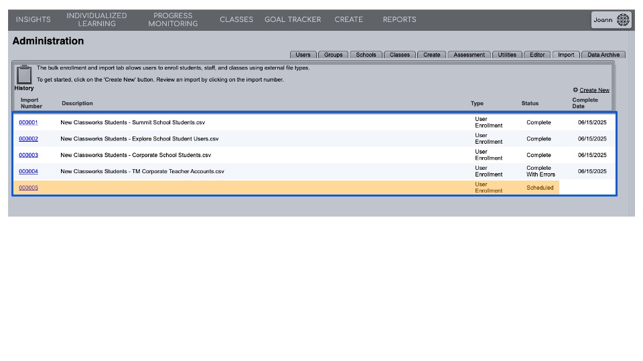Open import number 000001
This screenshot has height=361, width=643.
(x=28, y=122)
